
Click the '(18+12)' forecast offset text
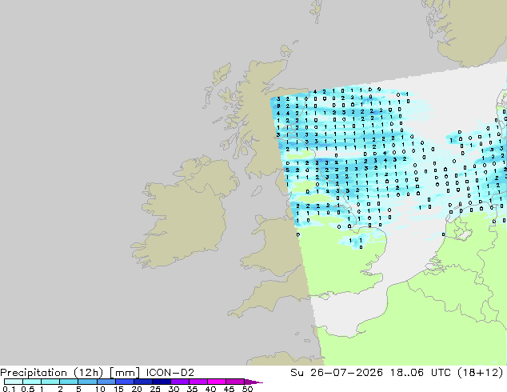(x=481, y=373)
